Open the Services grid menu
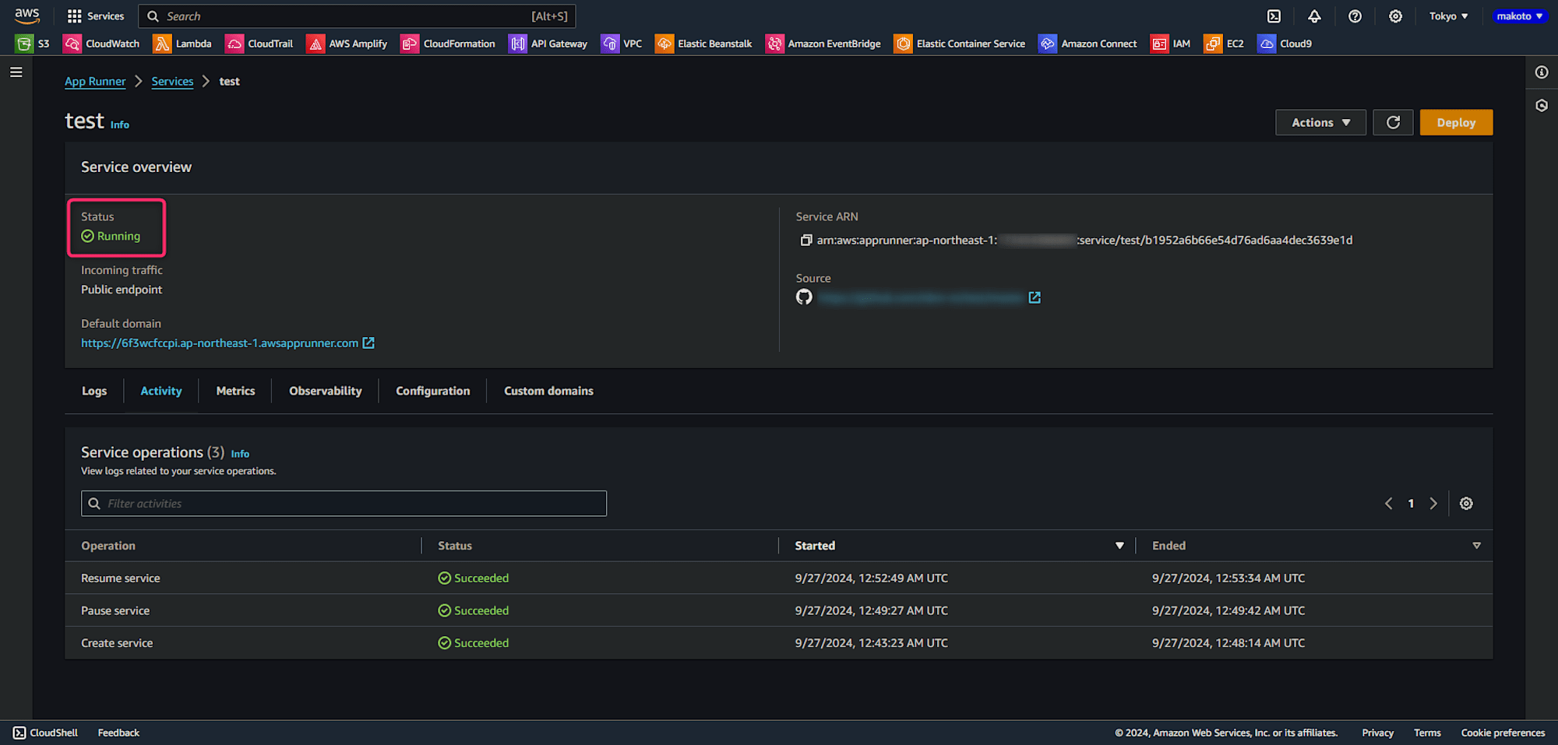The width and height of the screenshot is (1558, 745). (95, 16)
